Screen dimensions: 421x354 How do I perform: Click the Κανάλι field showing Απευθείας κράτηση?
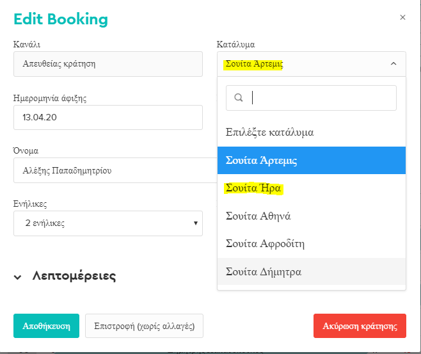coord(108,64)
